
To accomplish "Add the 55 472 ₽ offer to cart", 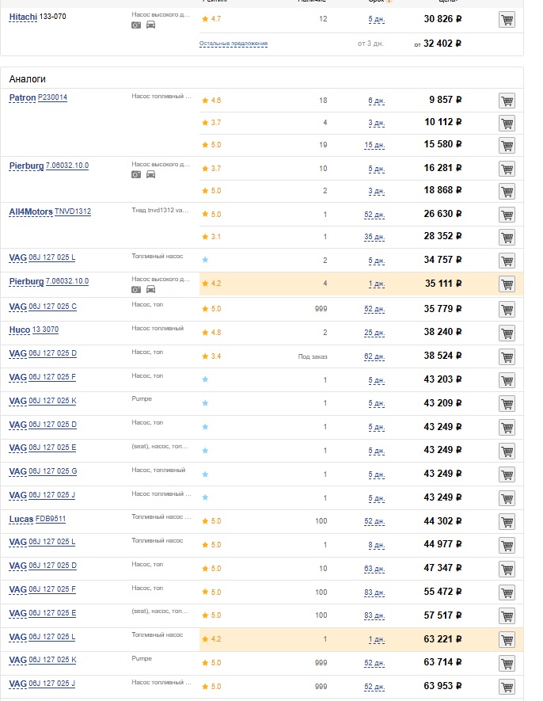I will (x=507, y=592).
